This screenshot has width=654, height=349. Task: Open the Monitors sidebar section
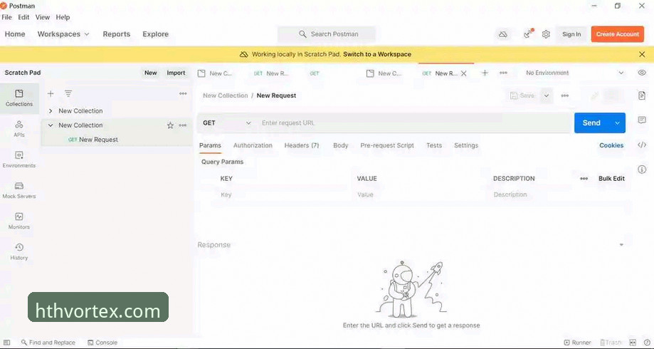click(x=19, y=222)
